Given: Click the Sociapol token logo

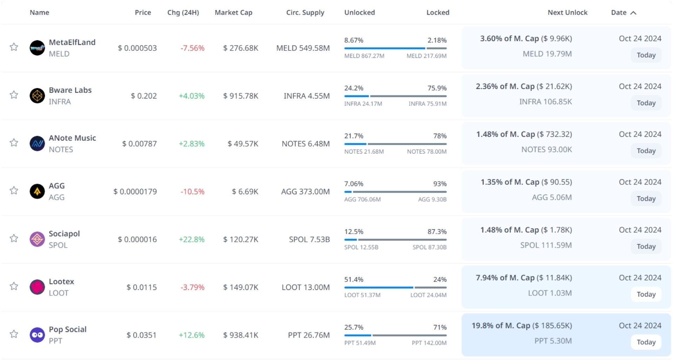Looking at the screenshot, I should point(37,239).
